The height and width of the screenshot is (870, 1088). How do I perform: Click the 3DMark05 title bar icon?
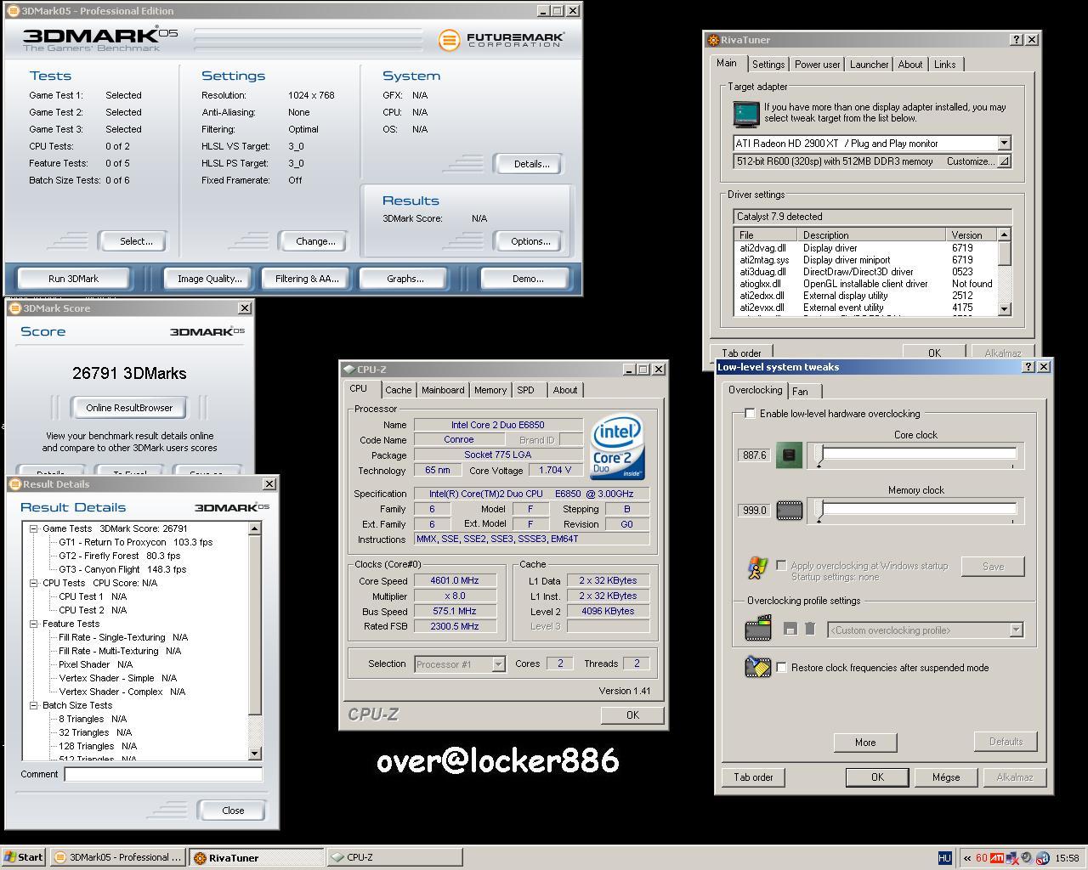coord(13,11)
